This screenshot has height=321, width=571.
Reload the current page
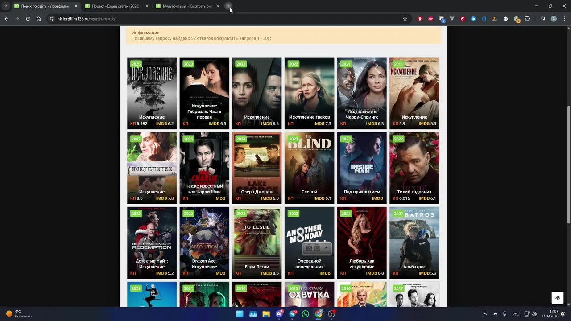coord(28,19)
